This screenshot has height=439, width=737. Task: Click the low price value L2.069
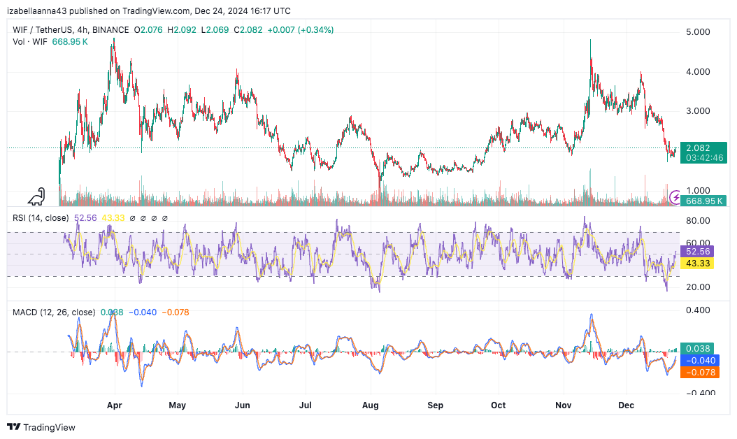click(x=215, y=29)
